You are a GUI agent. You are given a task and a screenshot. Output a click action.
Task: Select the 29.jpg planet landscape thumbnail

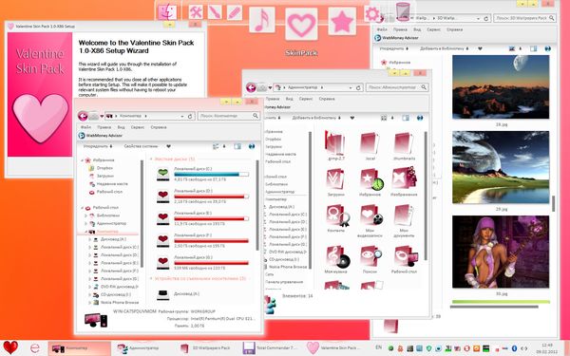pyautogui.click(x=501, y=167)
